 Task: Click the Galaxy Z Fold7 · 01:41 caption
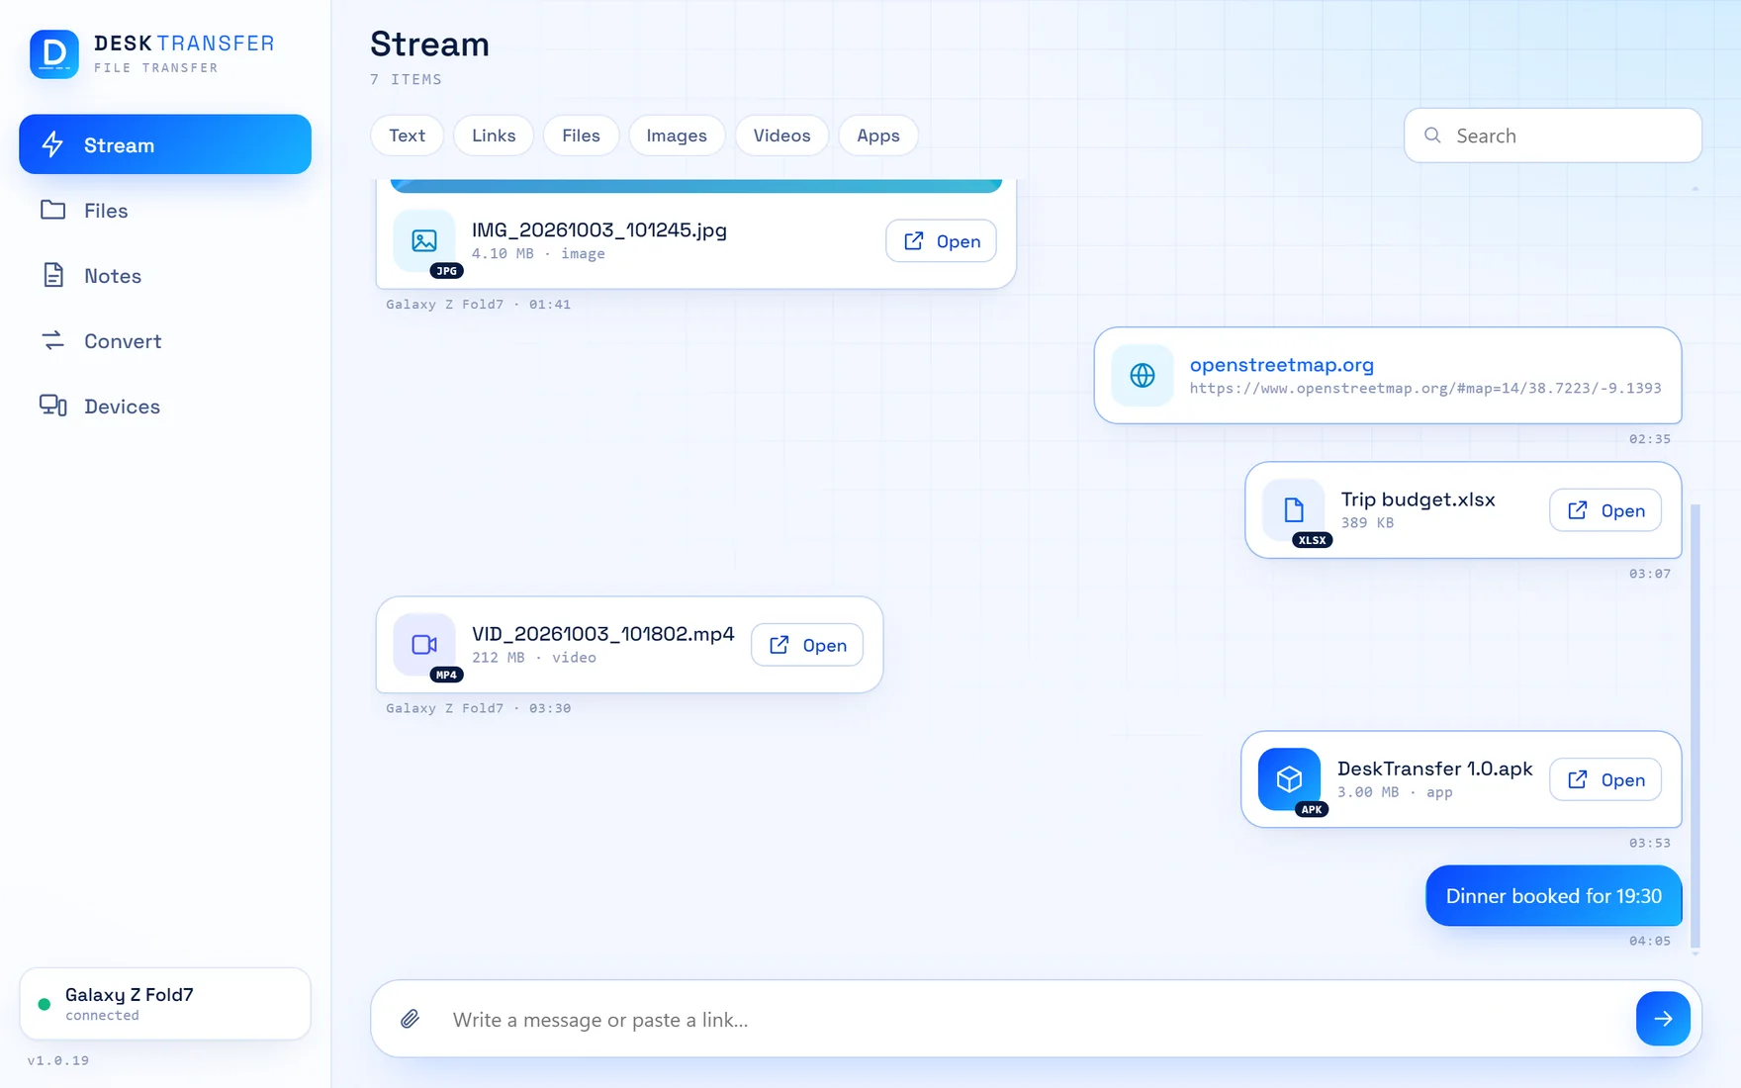[478, 305]
